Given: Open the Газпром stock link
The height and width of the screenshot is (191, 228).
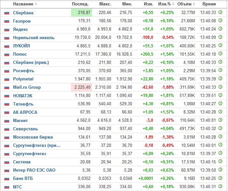Looking at the screenshot, I should click(x=22, y=21).
